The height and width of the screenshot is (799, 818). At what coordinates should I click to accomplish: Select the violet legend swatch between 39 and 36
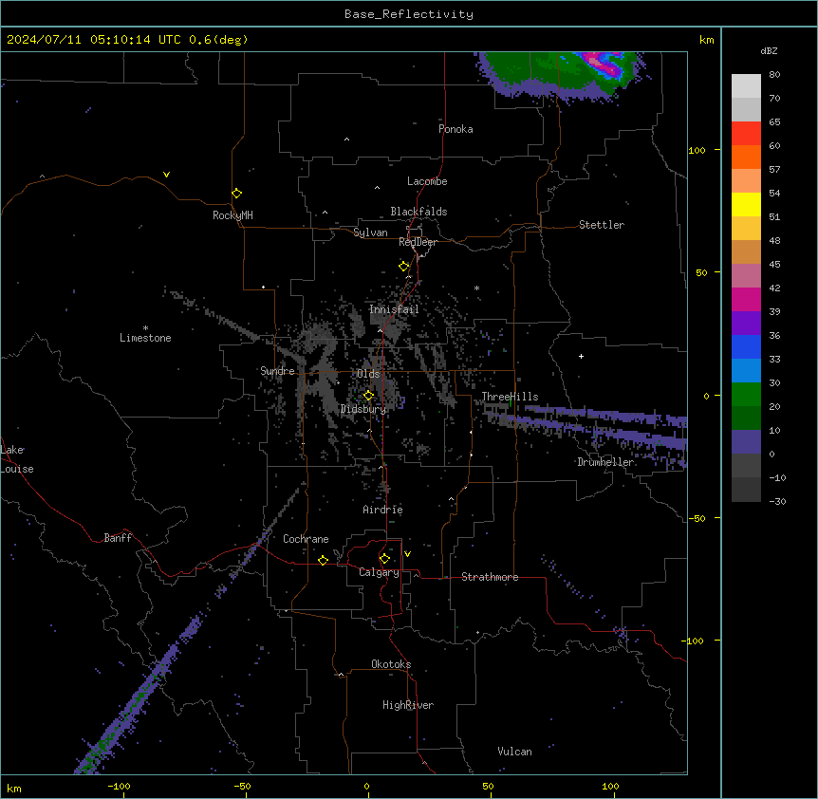coord(746,323)
